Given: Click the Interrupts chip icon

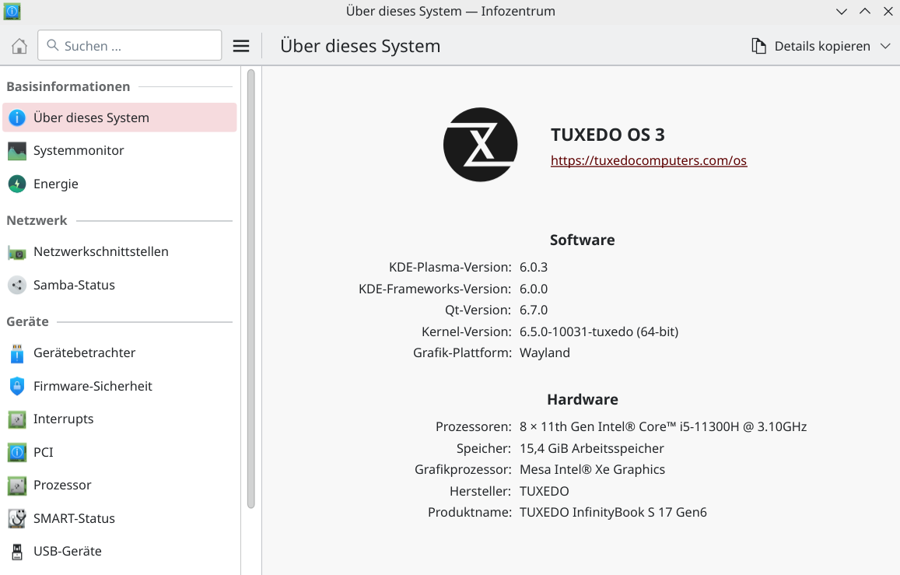Looking at the screenshot, I should (17, 419).
